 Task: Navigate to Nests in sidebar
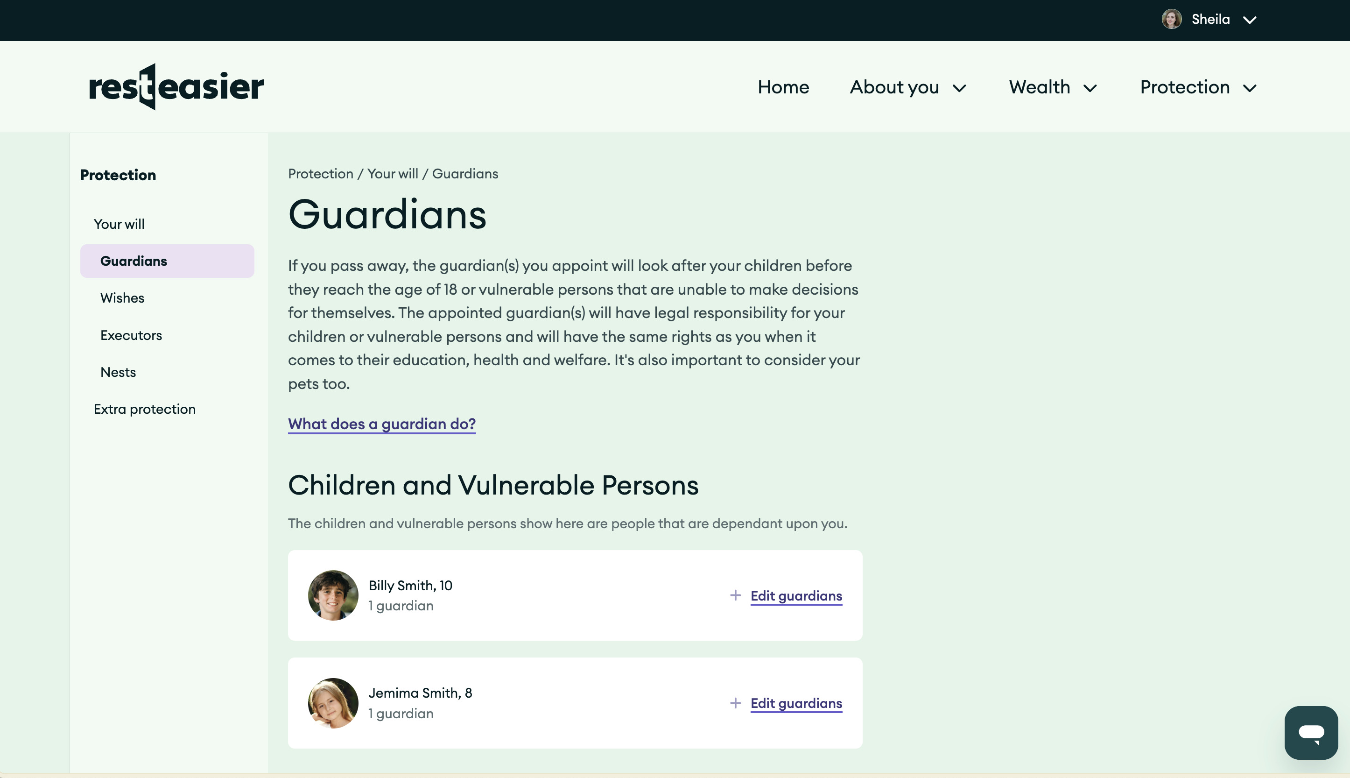(x=118, y=372)
